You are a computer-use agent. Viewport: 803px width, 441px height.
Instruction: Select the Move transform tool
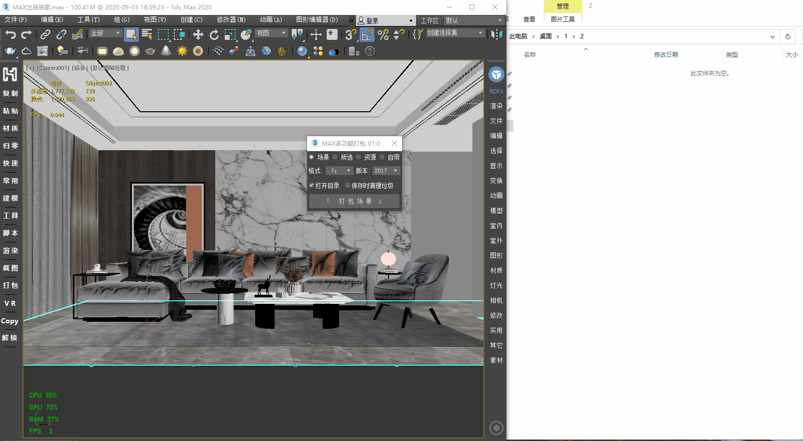pos(198,34)
